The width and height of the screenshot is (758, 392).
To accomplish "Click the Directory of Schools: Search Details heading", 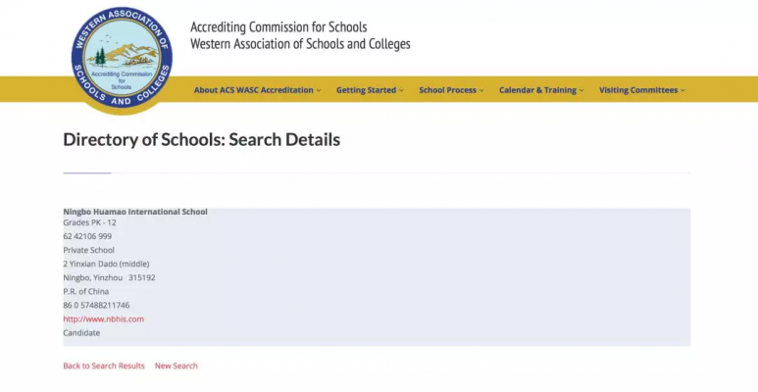I will pos(202,140).
